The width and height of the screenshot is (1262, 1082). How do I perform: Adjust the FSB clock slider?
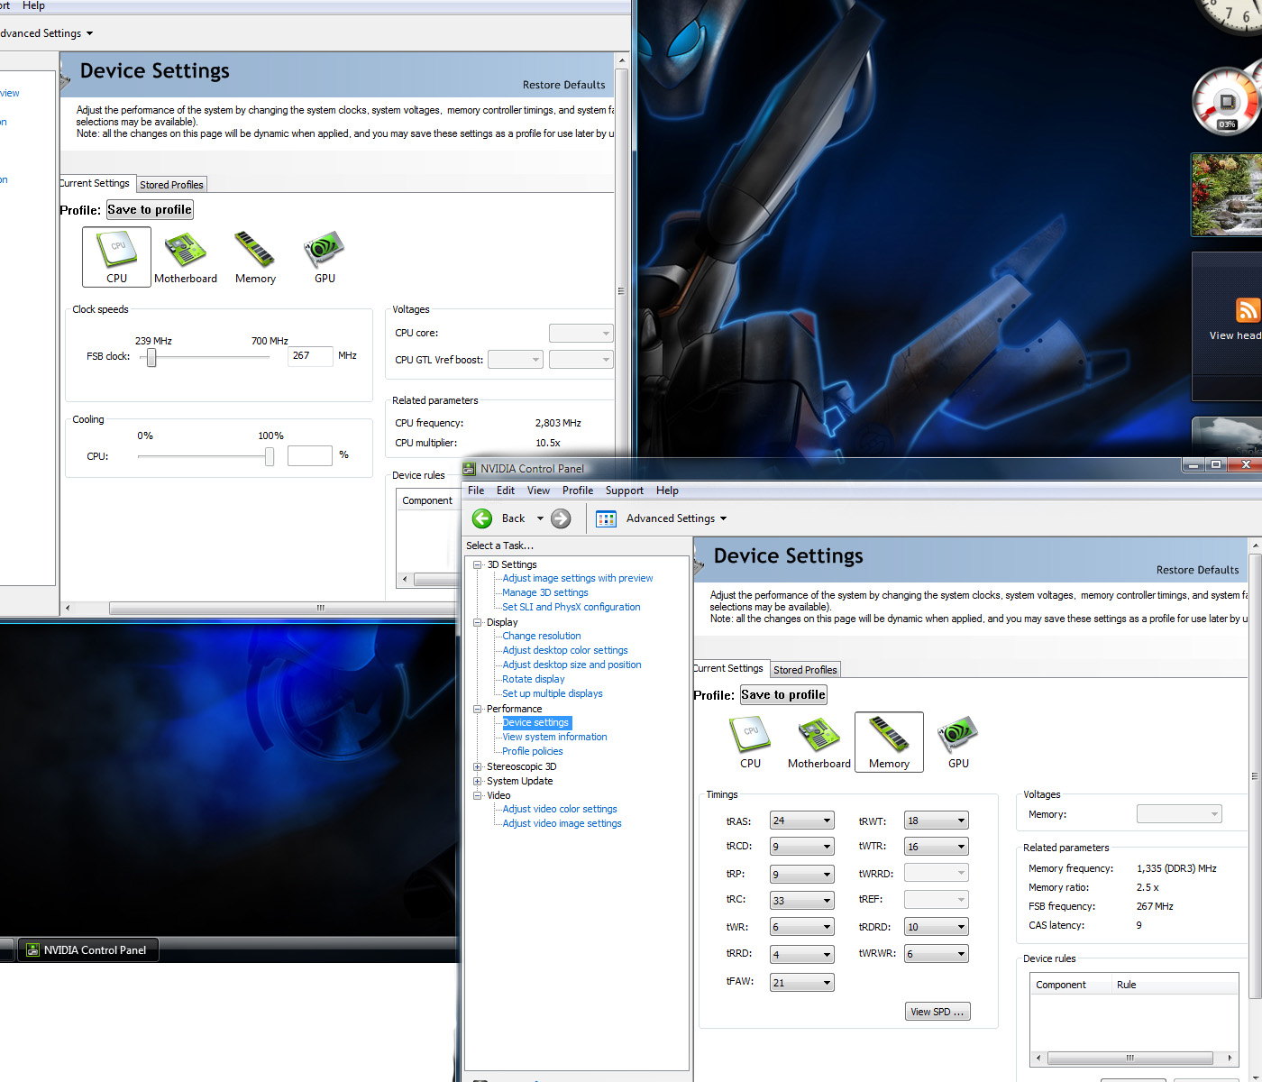(x=151, y=358)
